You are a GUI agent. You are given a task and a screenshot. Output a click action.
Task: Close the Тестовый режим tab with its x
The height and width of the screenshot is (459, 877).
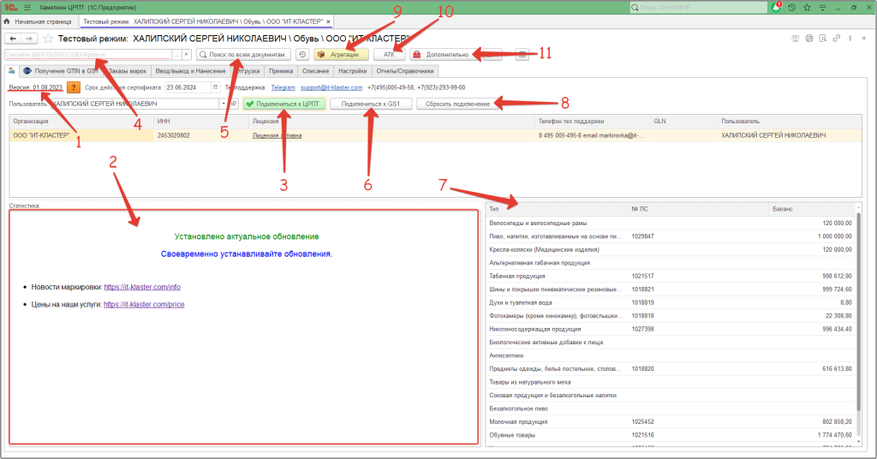coord(329,21)
